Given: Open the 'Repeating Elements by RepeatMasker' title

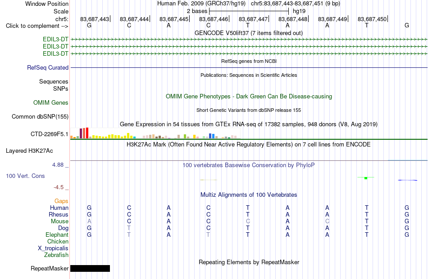Looking at the screenshot, I should click(249, 262).
